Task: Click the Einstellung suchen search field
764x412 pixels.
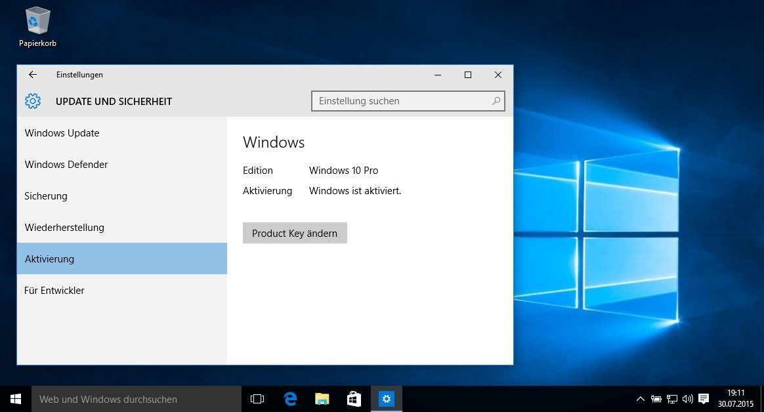Action: (x=402, y=101)
